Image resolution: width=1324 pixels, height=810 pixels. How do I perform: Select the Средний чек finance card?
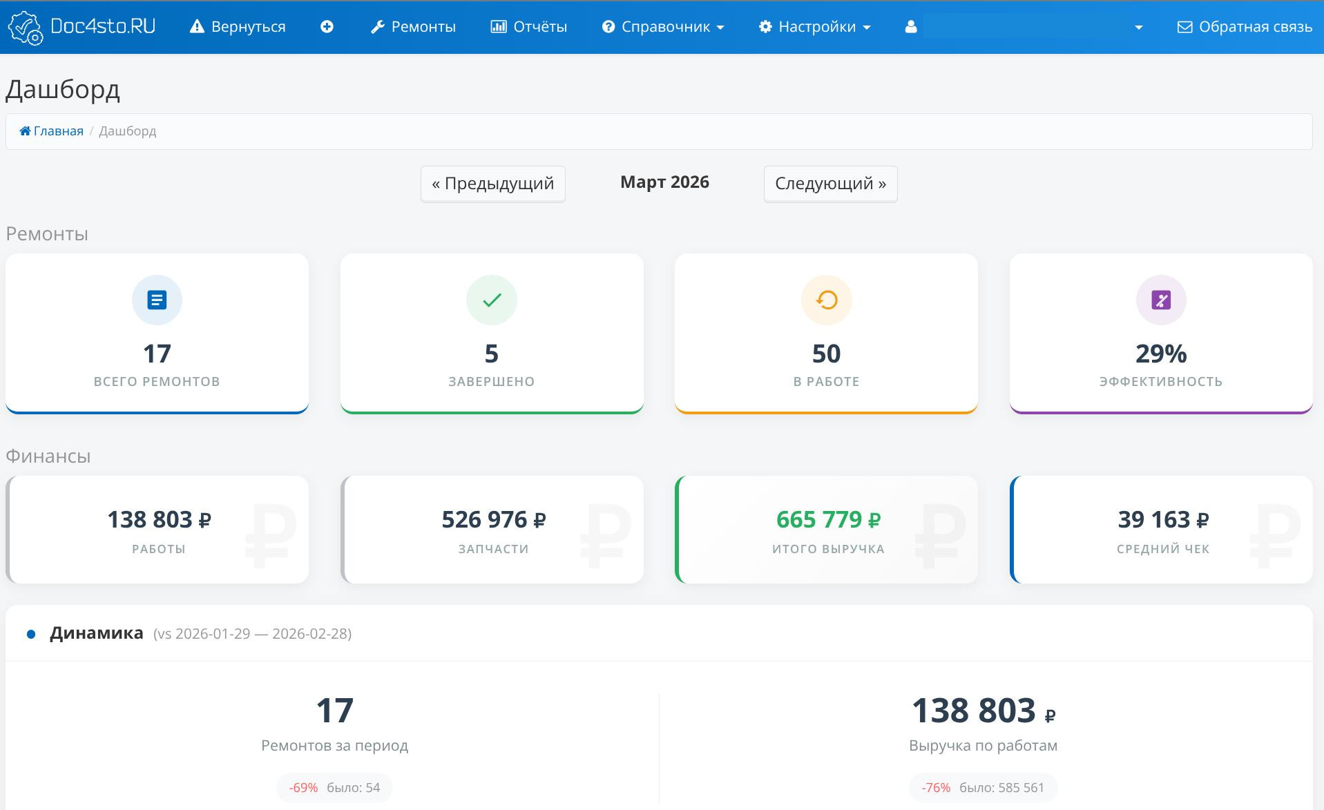(1162, 530)
